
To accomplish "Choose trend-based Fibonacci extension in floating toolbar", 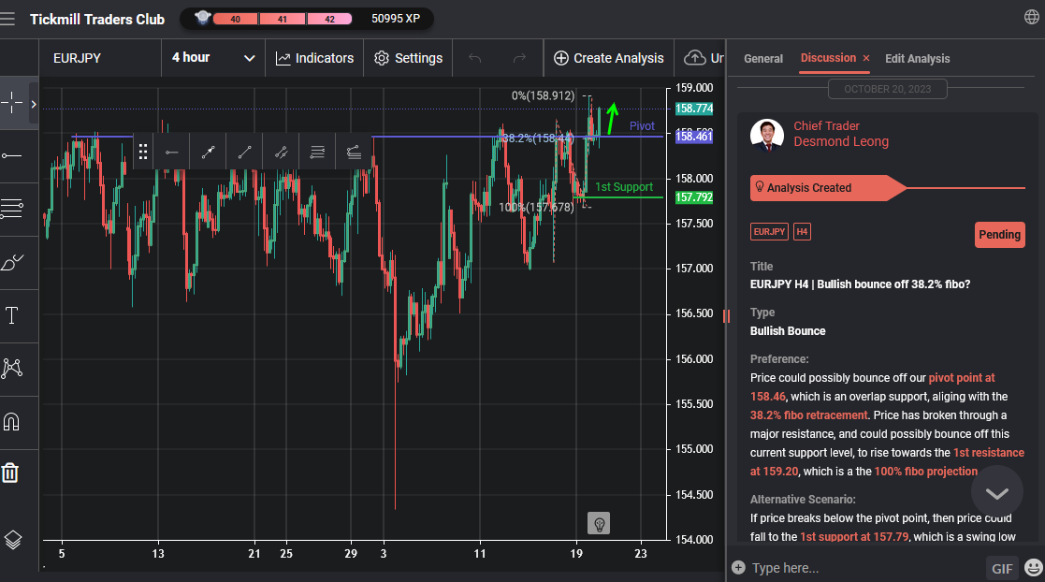I will pyautogui.click(x=354, y=152).
